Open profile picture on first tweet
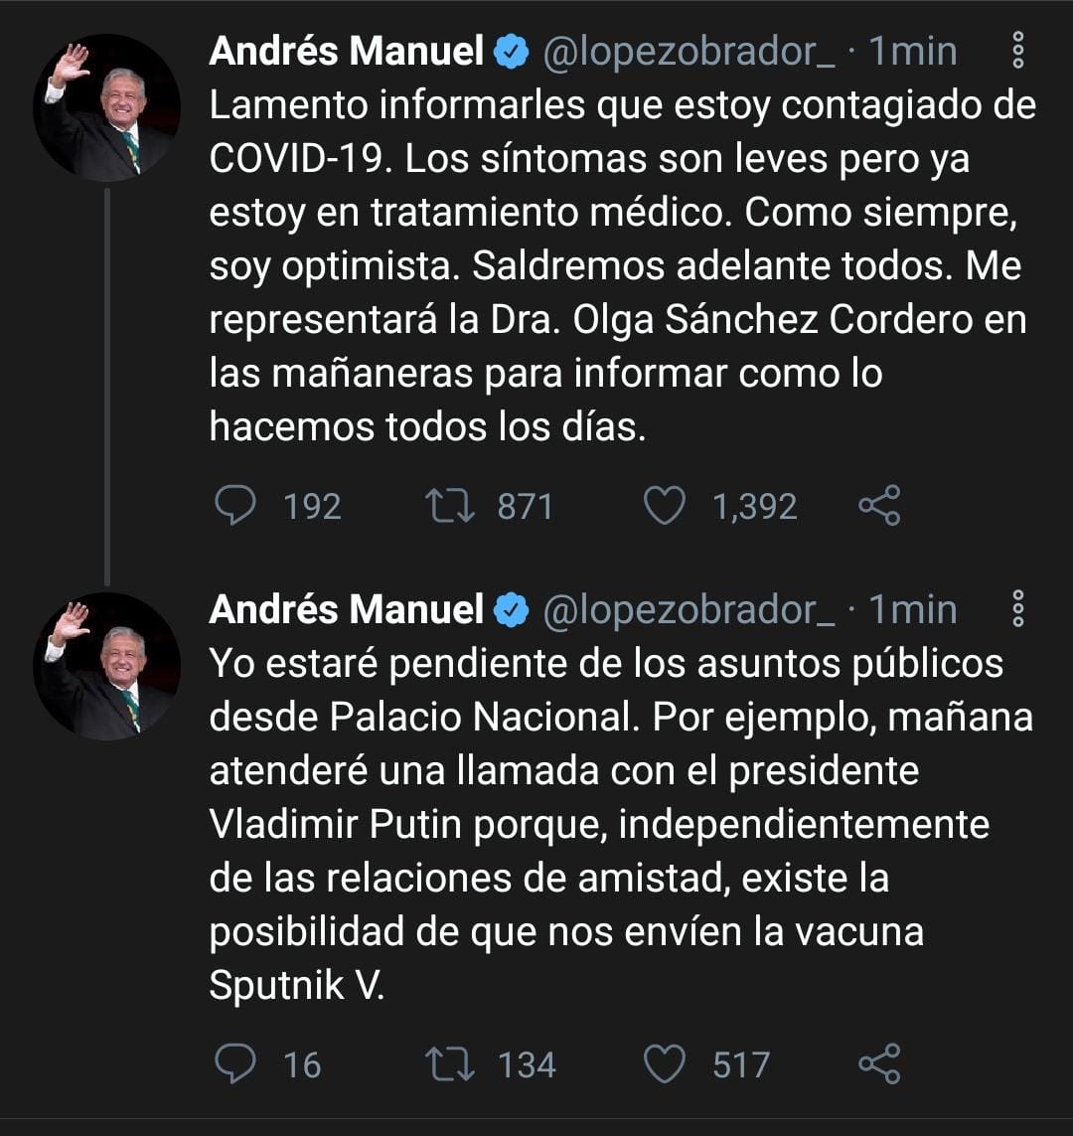 (x=107, y=107)
